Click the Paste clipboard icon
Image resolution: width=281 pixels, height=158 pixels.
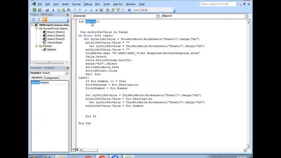(63, 10)
